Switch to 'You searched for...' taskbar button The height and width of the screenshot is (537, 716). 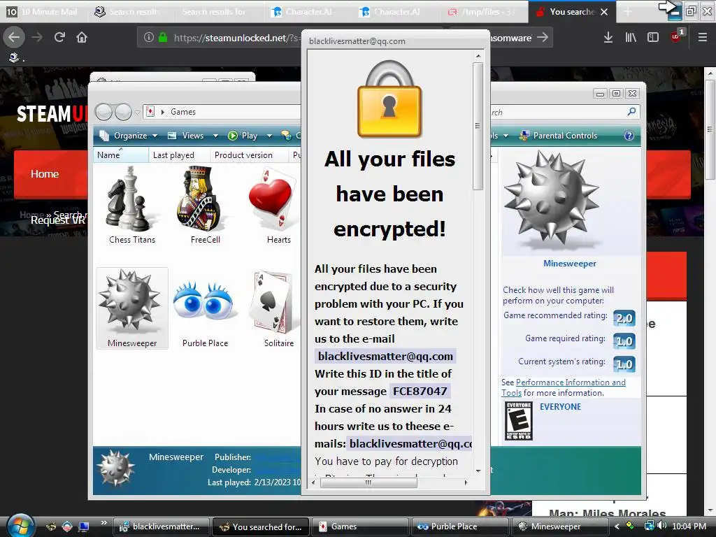point(261,527)
